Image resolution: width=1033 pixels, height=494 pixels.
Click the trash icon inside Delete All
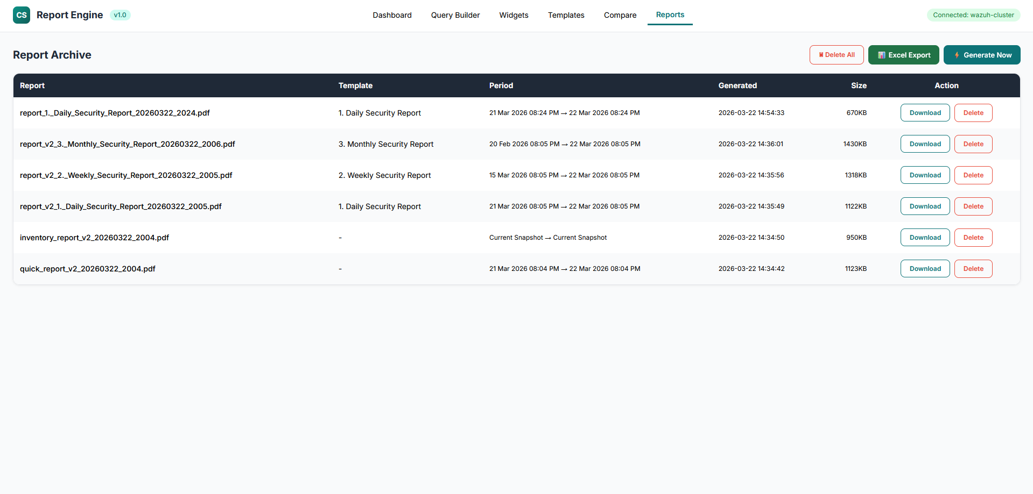pos(821,54)
